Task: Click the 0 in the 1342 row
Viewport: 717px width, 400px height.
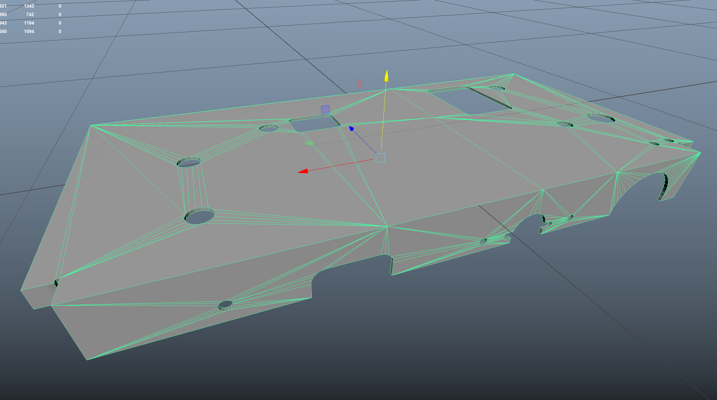Action: [x=60, y=6]
